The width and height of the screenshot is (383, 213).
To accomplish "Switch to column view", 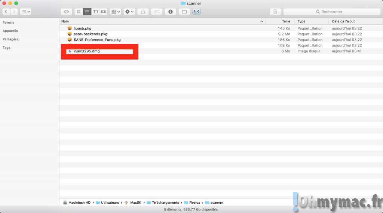I will [x=95, y=12].
